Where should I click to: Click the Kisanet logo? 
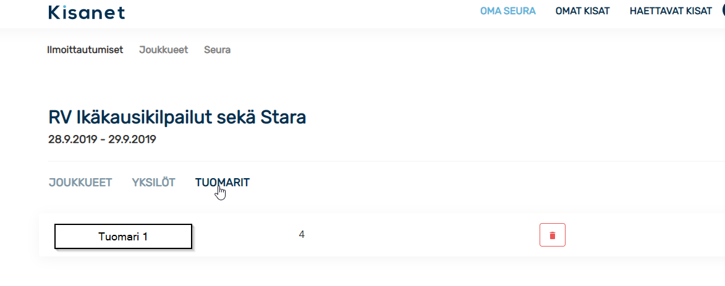tap(87, 12)
